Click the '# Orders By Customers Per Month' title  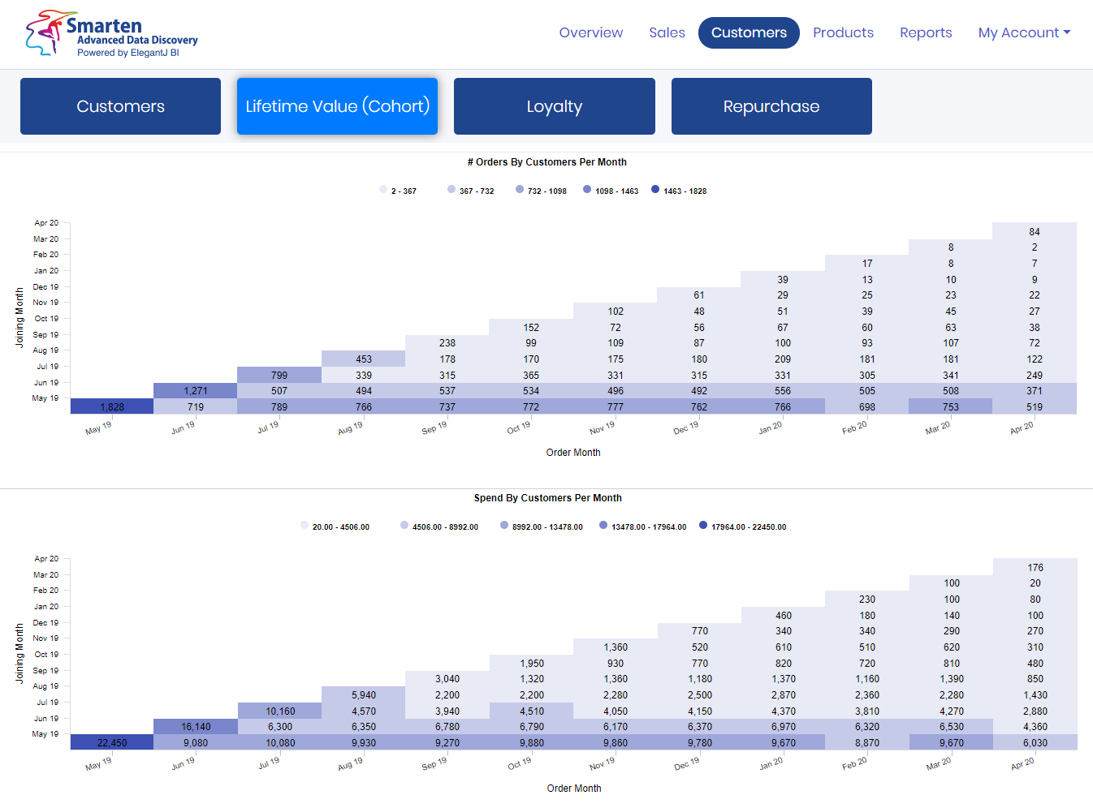pyautogui.click(x=547, y=162)
